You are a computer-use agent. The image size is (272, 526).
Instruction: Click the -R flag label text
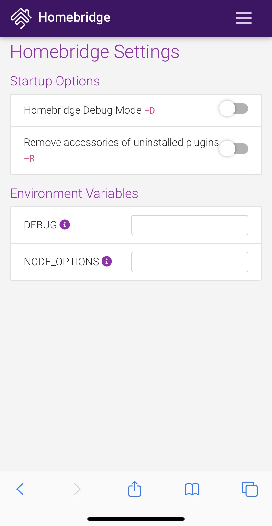click(x=29, y=158)
